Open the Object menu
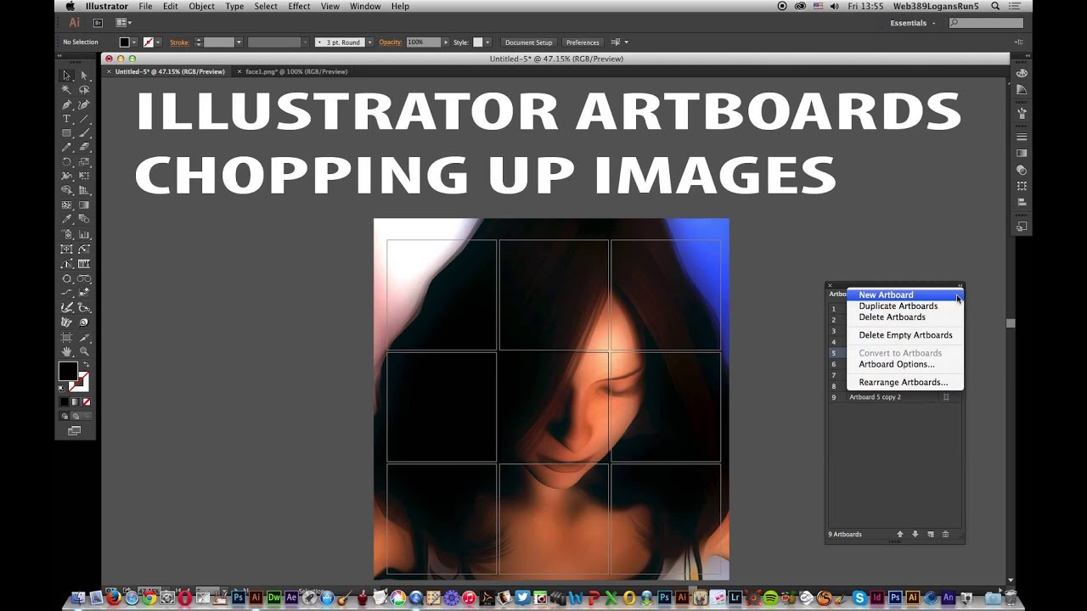 click(x=201, y=6)
